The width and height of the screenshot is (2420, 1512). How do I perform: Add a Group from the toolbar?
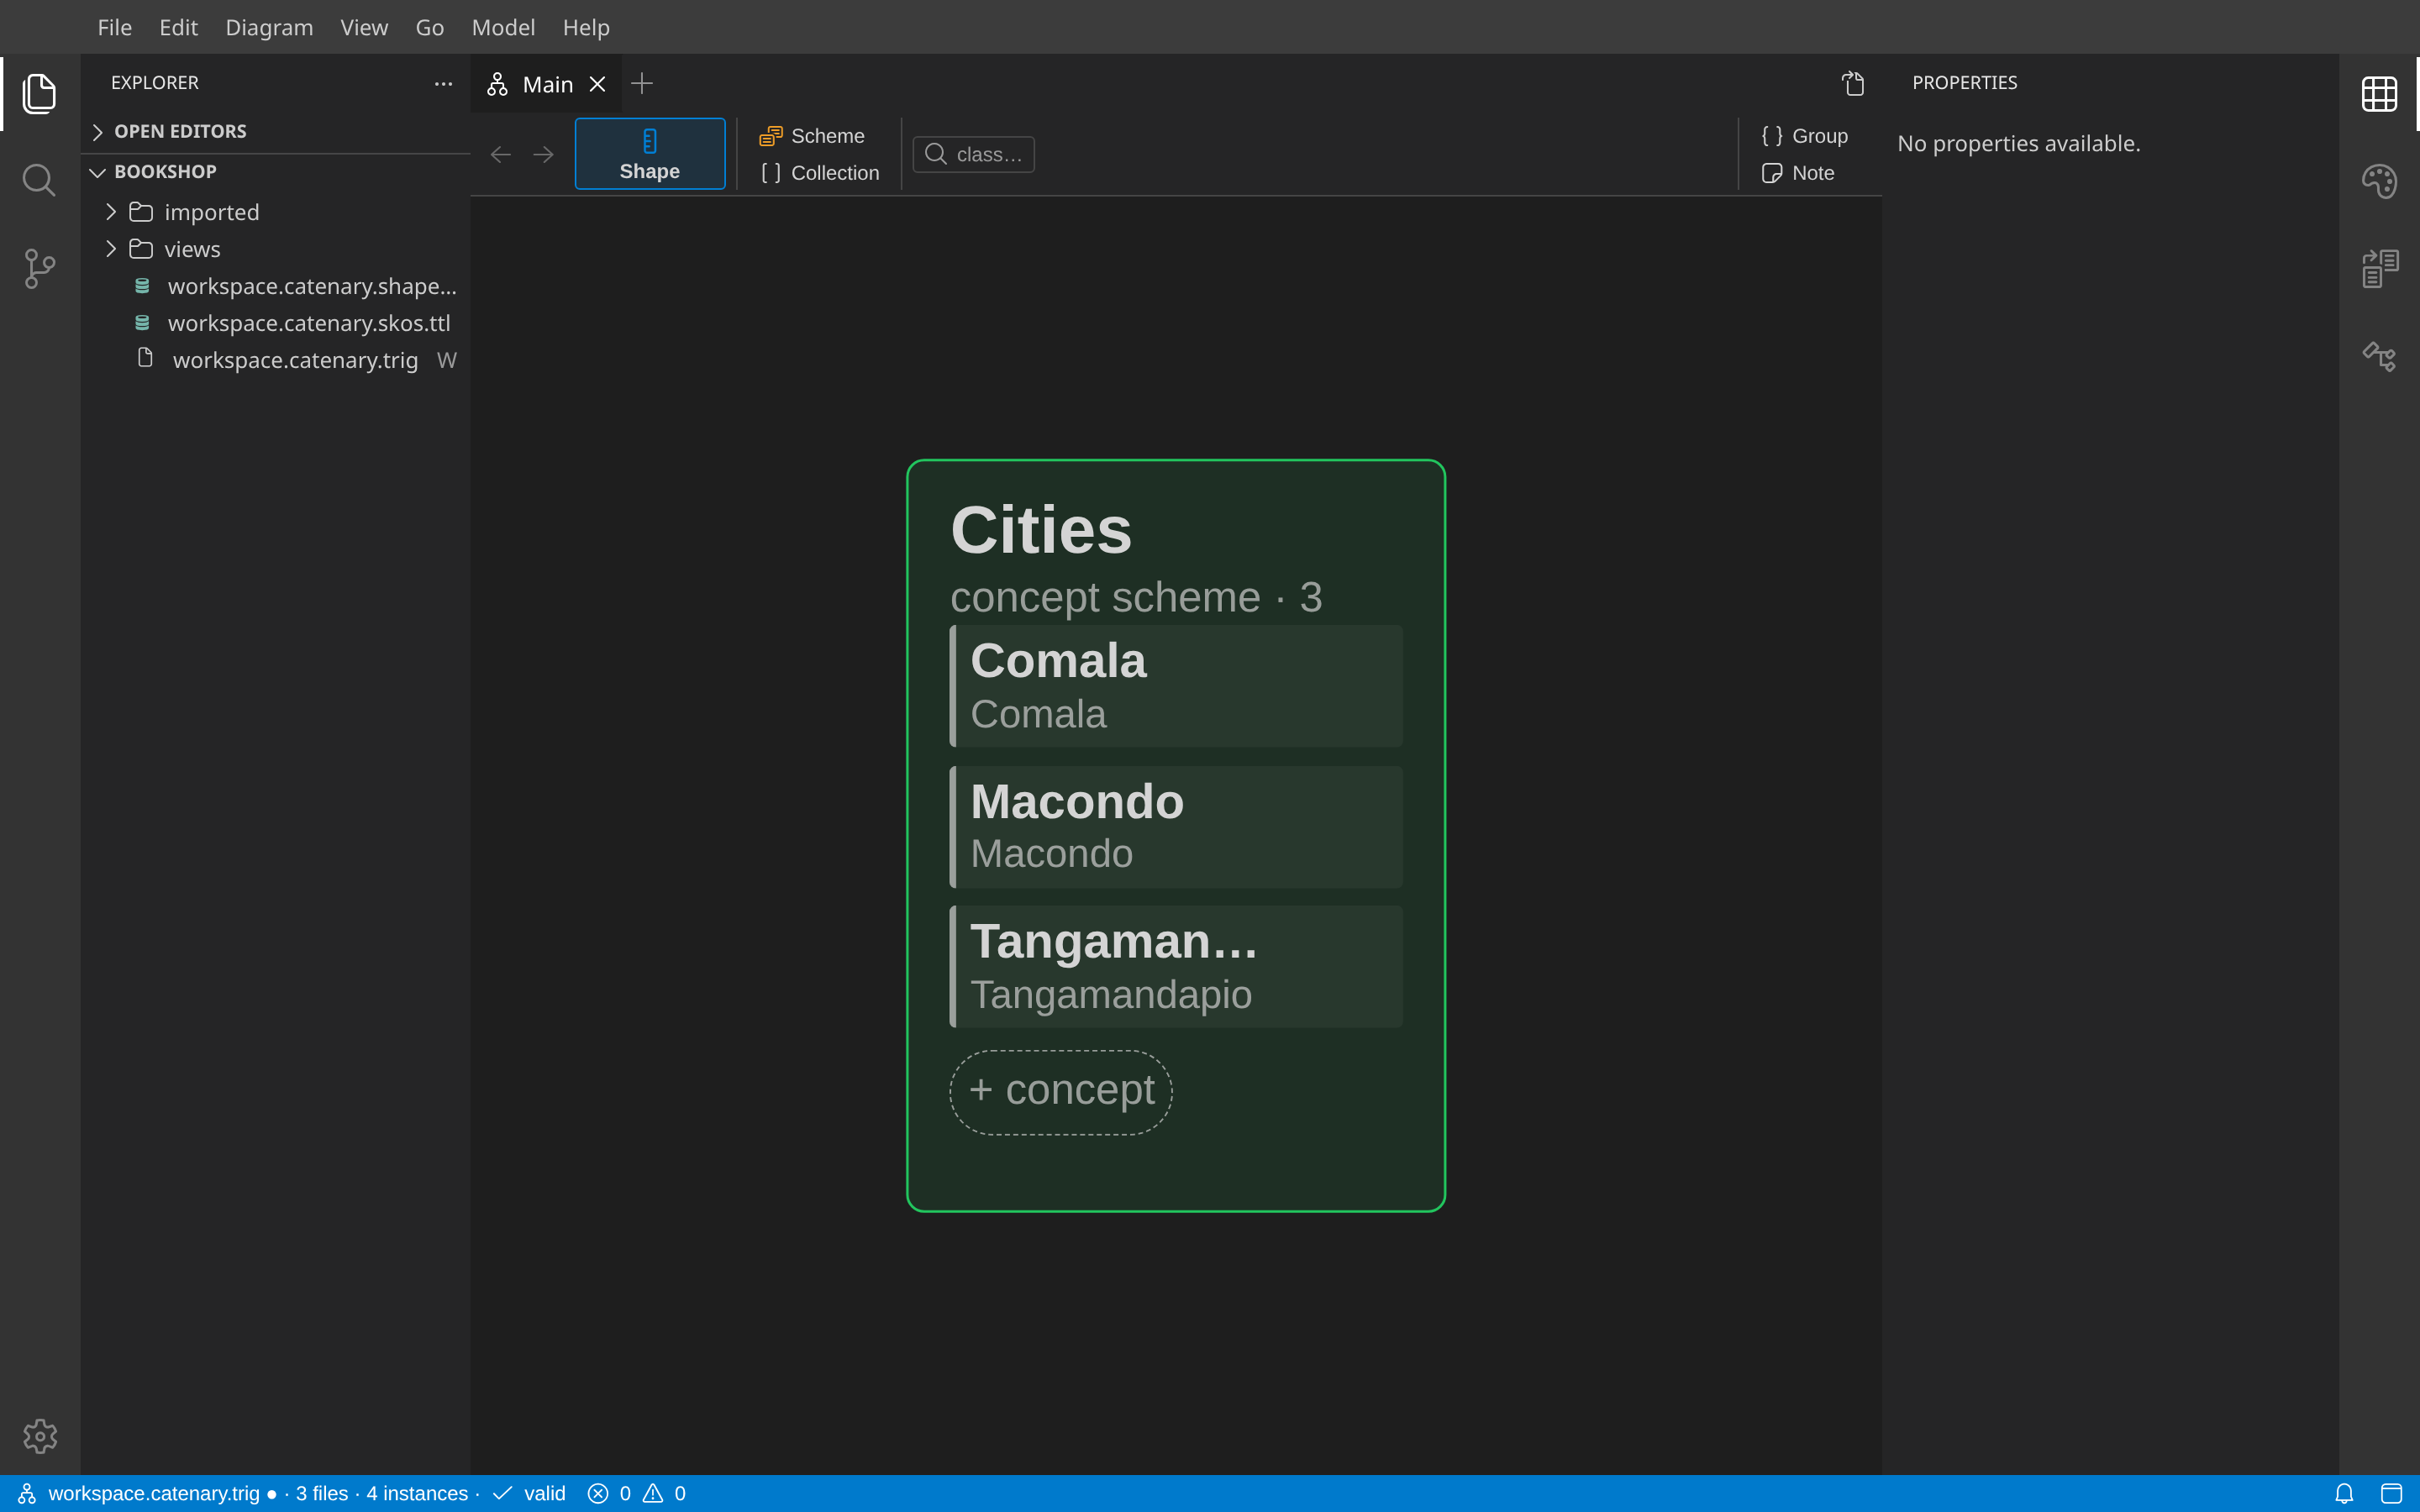1804,135
